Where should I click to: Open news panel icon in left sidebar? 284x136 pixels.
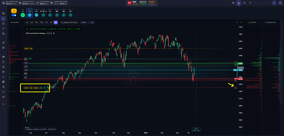point(3,97)
